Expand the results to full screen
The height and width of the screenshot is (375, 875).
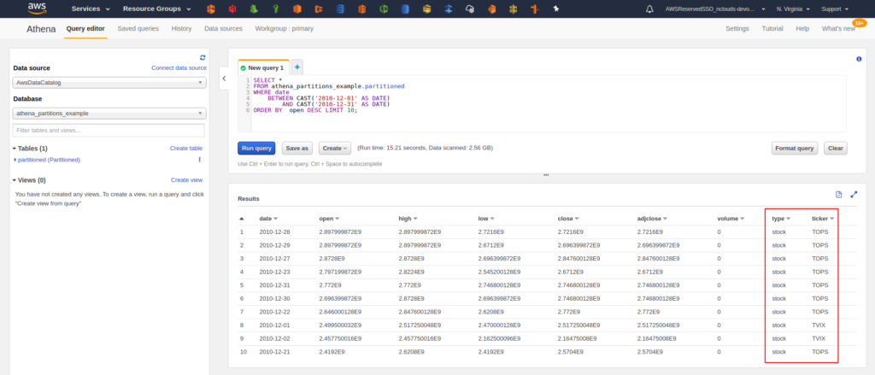tap(854, 195)
